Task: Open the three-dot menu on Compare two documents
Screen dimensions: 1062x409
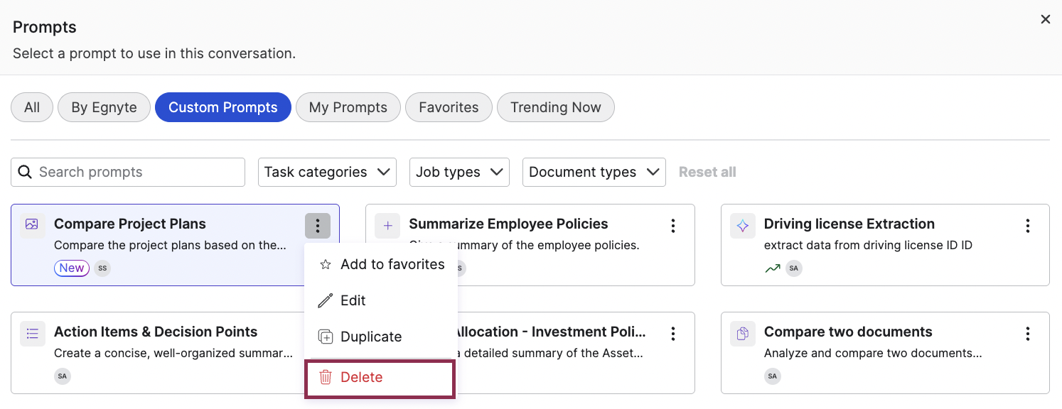Action: click(x=1028, y=332)
